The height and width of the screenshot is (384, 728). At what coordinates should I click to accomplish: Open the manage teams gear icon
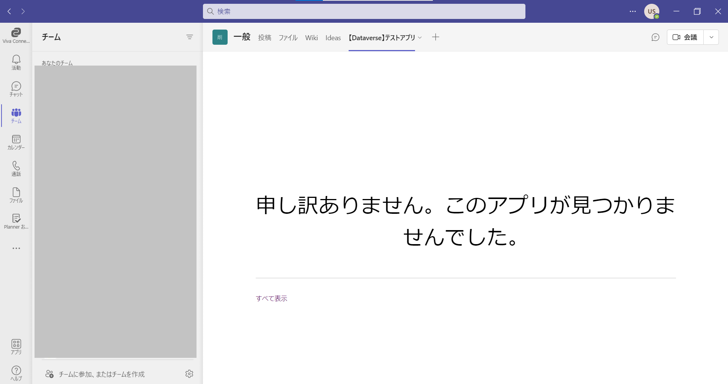[x=189, y=374]
